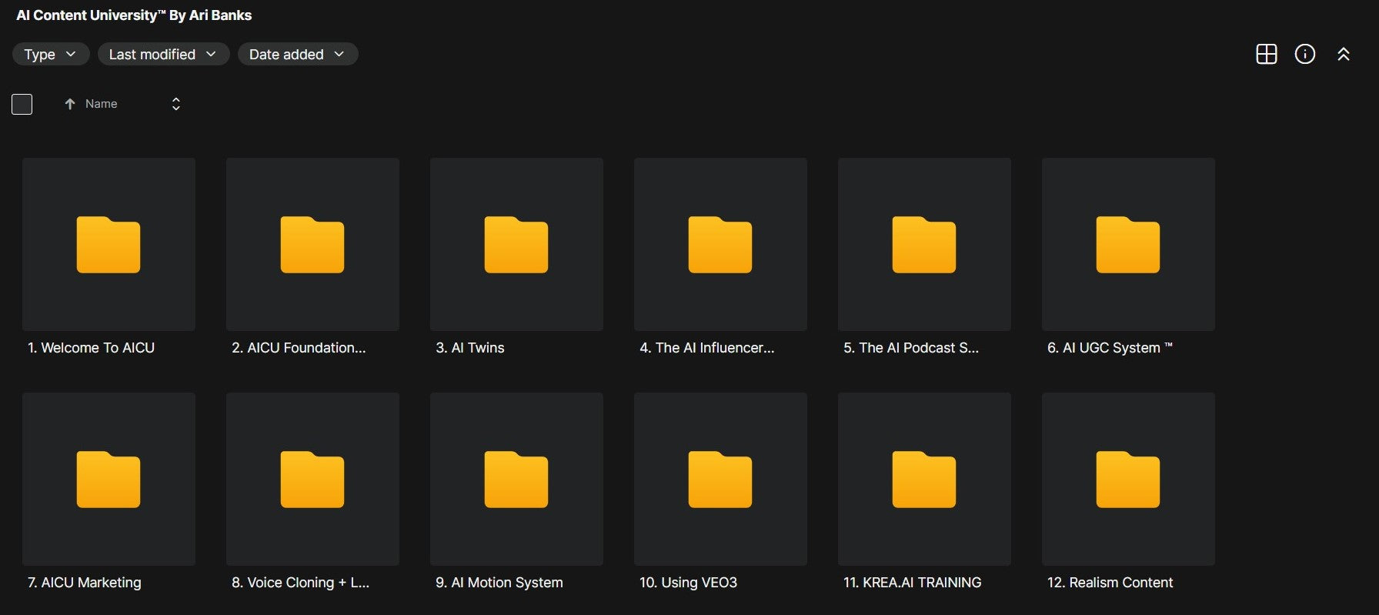Select the '3. AI Twins' label
Viewport: 1379px width, 615px height.
(470, 348)
